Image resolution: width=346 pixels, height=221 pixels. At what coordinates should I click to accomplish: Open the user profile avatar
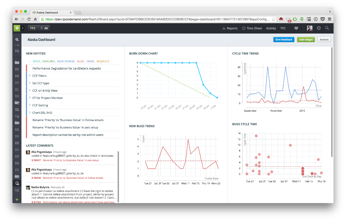coord(310,28)
